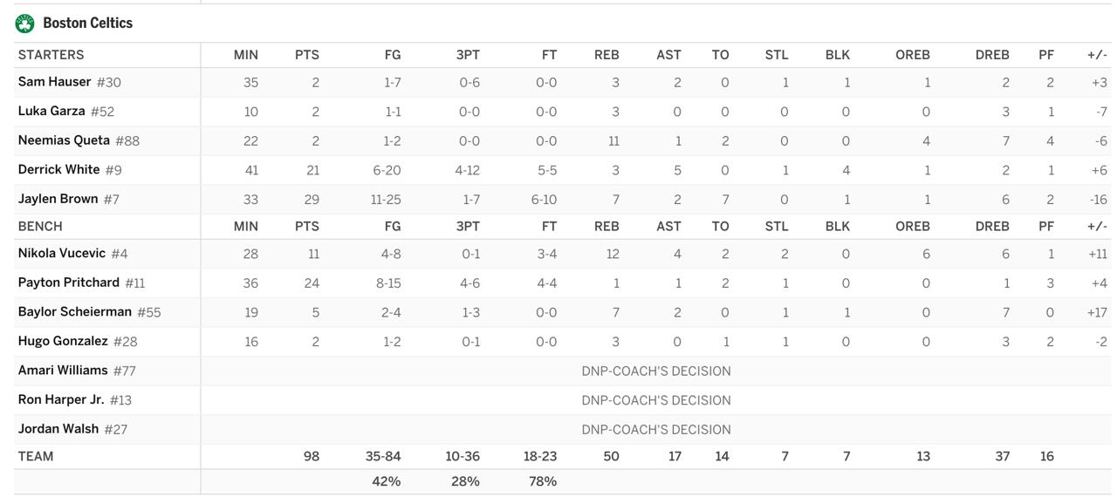Open Sam Hauser's player profile
The width and height of the screenshot is (1117, 497).
(x=54, y=82)
